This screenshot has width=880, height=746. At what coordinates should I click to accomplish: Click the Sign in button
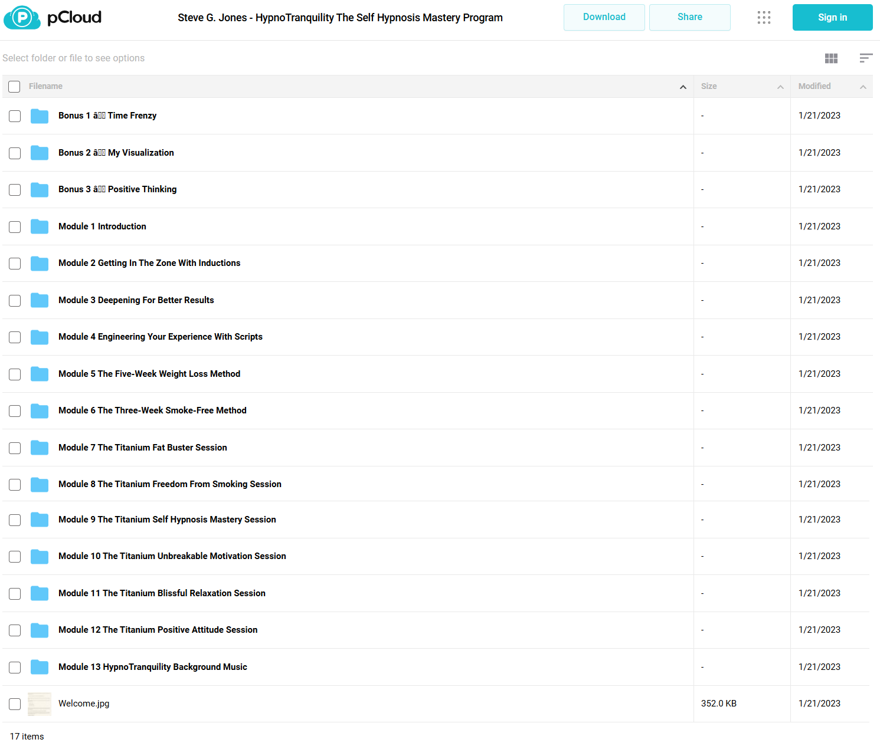click(x=833, y=17)
